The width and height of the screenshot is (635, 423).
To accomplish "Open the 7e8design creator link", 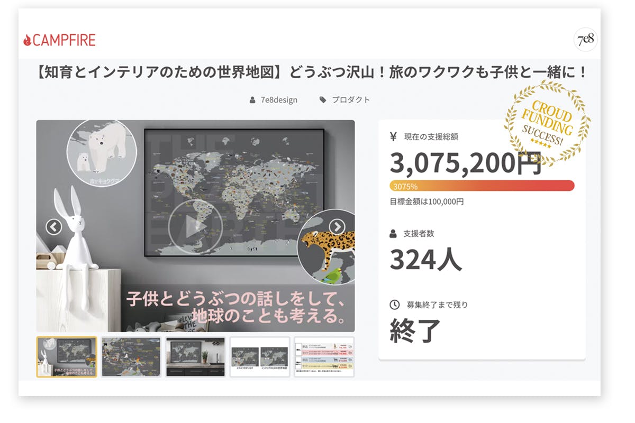I will coord(279,100).
